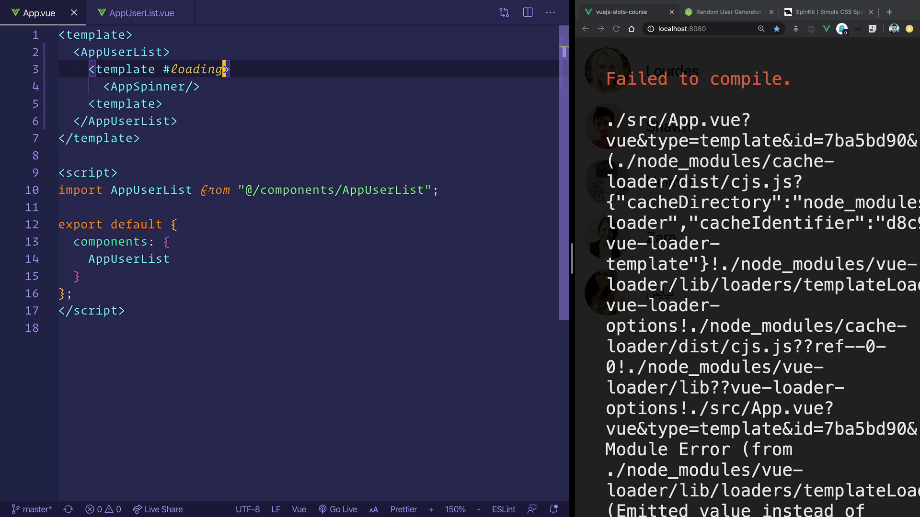Click the "Failed to compile." error heading
The height and width of the screenshot is (517, 920).
coord(698,79)
